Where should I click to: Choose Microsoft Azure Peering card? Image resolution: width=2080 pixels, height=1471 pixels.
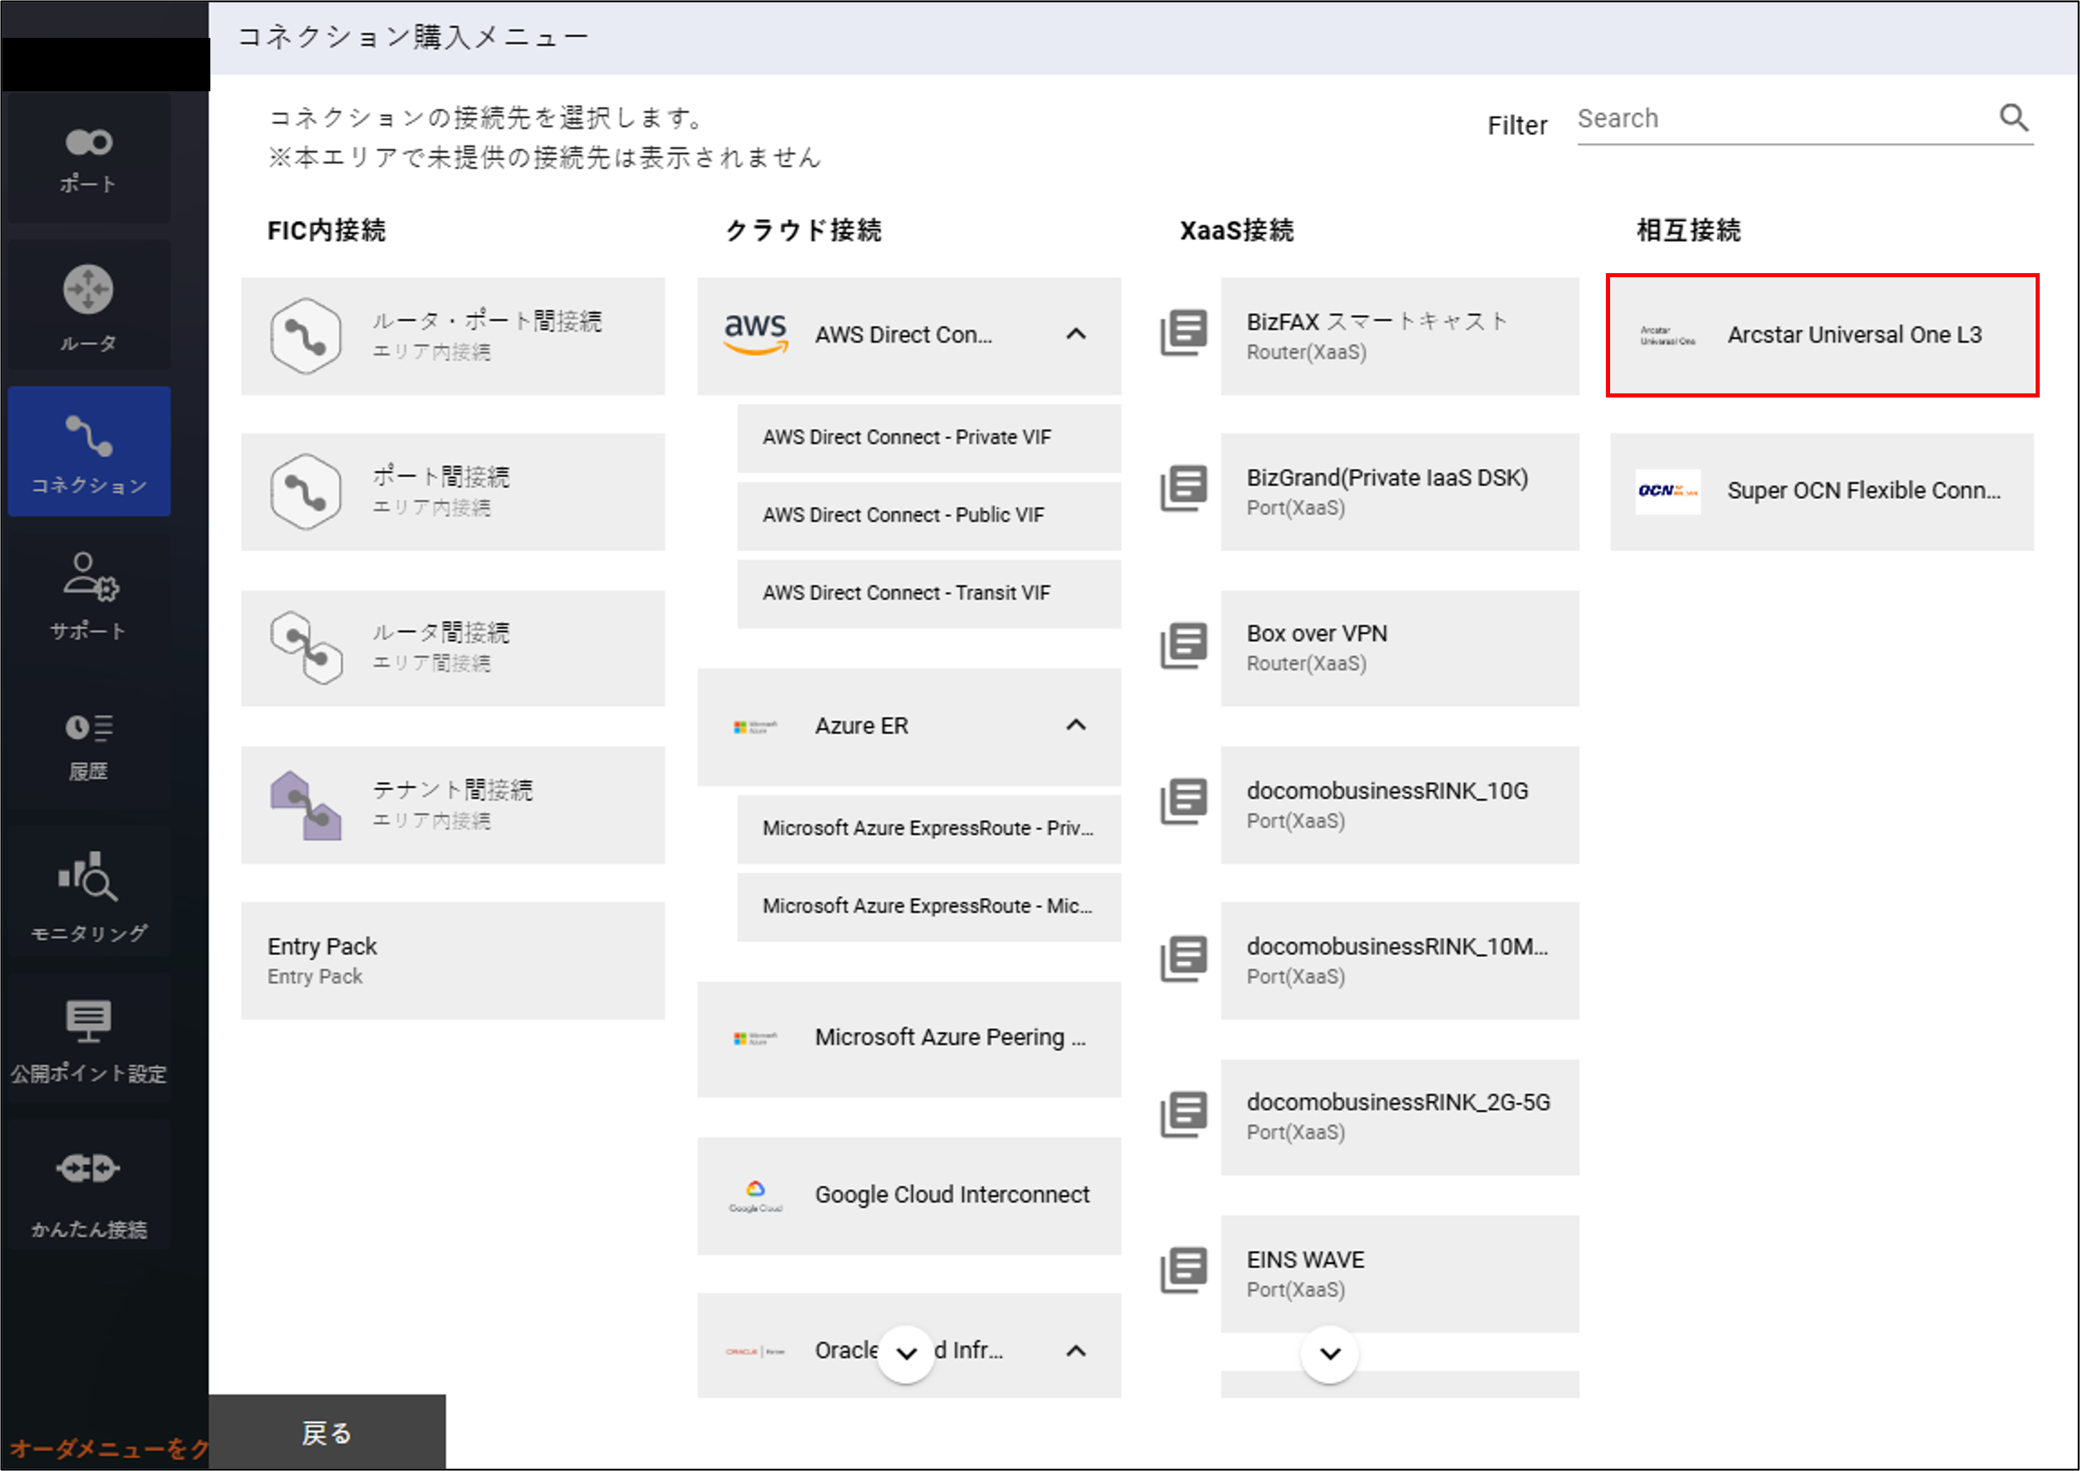(908, 1040)
